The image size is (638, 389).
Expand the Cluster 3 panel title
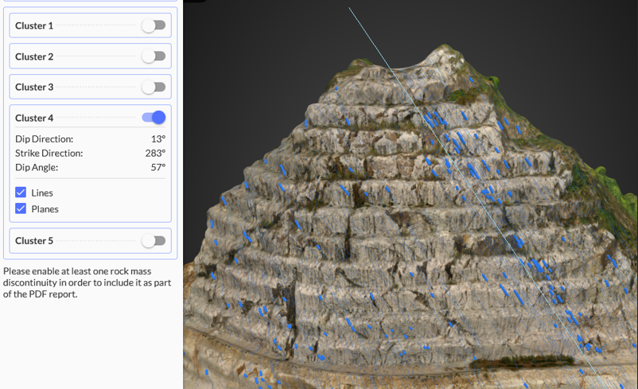pos(34,87)
